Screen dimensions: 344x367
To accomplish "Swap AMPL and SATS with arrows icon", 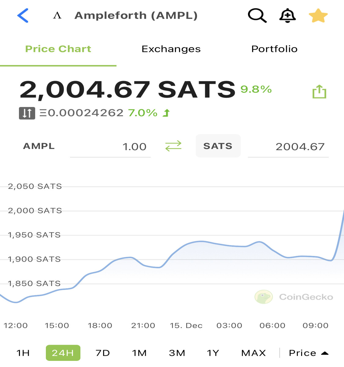I will [x=173, y=146].
